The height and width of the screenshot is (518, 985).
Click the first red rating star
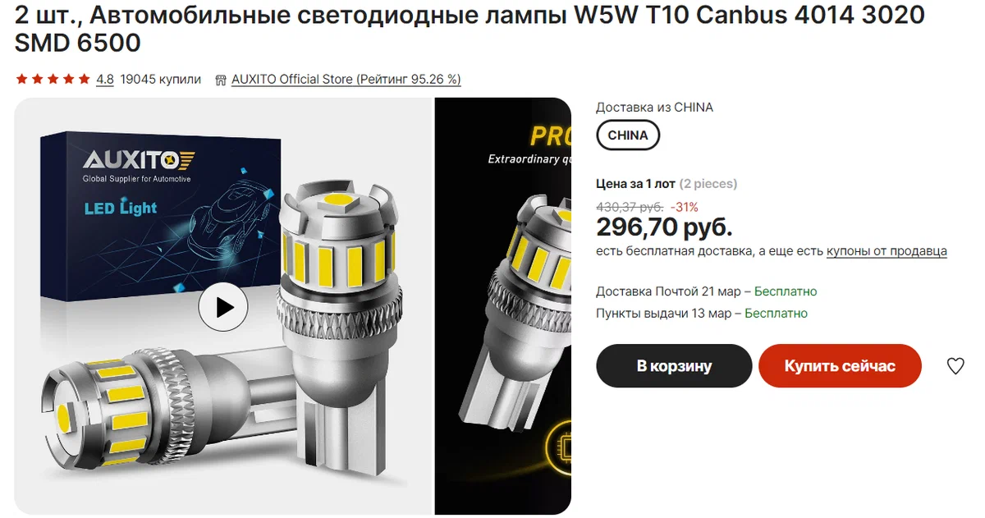(x=21, y=80)
